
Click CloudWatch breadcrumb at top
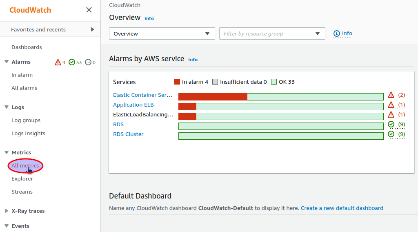coord(125,5)
